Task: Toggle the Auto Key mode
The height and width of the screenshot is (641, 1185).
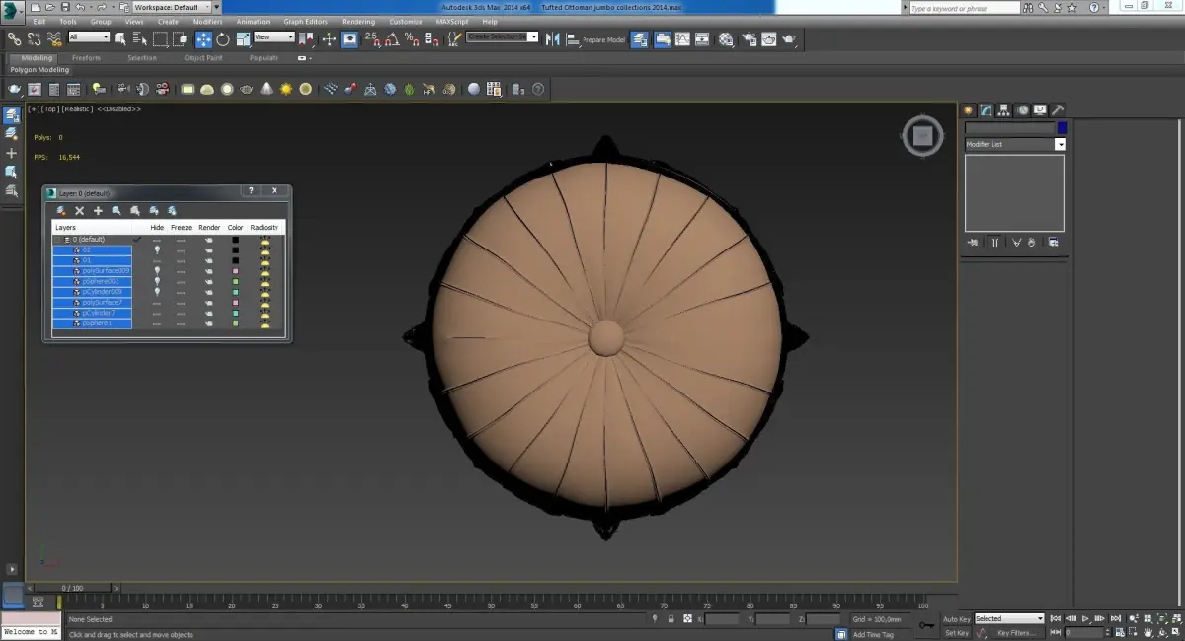Action: point(957,619)
